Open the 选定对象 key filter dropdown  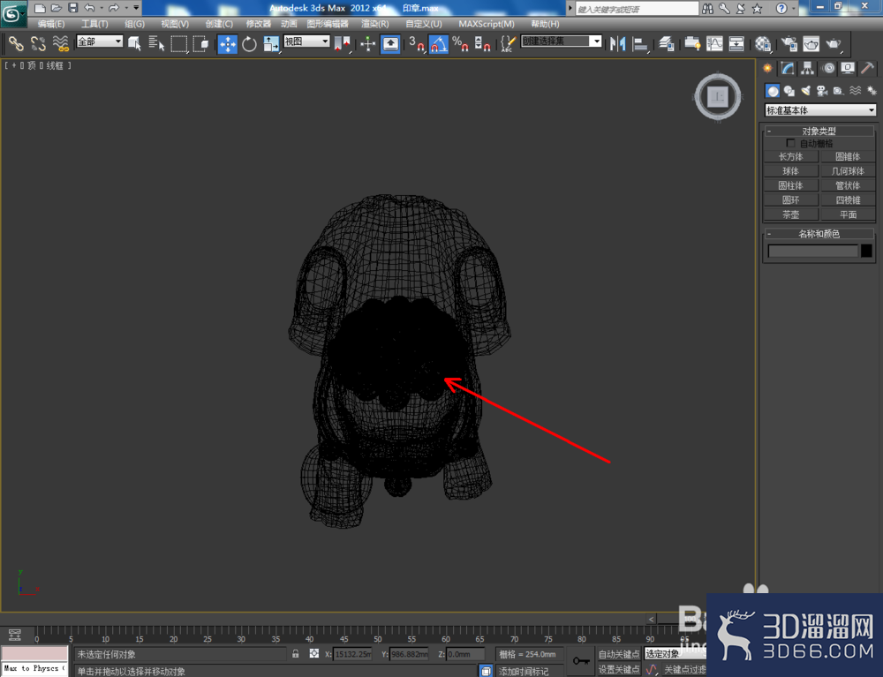point(675,653)
